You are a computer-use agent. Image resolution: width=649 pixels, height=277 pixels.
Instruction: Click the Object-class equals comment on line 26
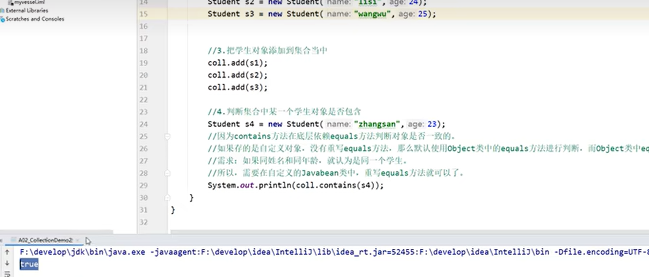tap(428, 149)
